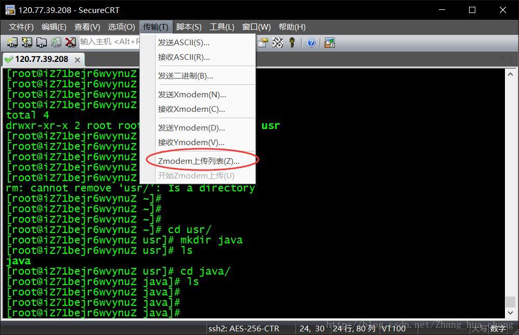Click the 'cd java/' terminal line
The width and height of the screenshot is (519, 335).
click(x=118, y=272)
